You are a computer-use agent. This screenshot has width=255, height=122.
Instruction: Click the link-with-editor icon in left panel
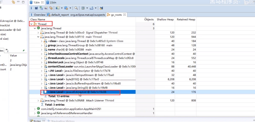pos(14,2)
